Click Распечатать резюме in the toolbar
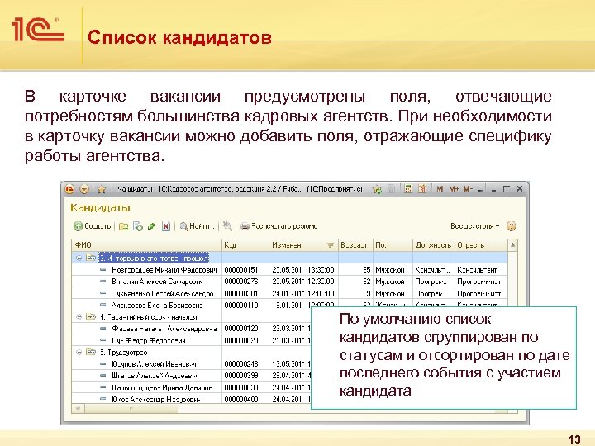The image size is (595, 446). click(279, 226)
